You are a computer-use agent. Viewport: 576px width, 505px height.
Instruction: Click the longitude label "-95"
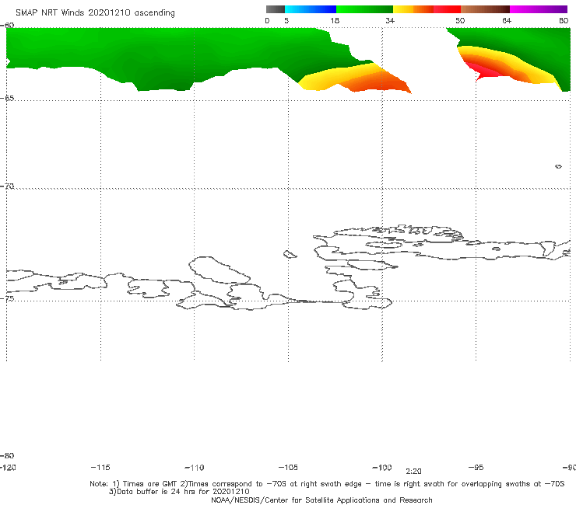(476, 467)
